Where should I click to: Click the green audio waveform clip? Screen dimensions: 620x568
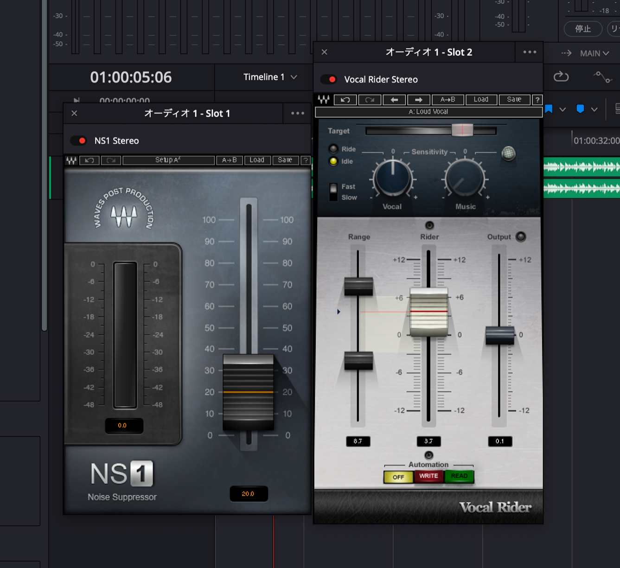[582, 178]
